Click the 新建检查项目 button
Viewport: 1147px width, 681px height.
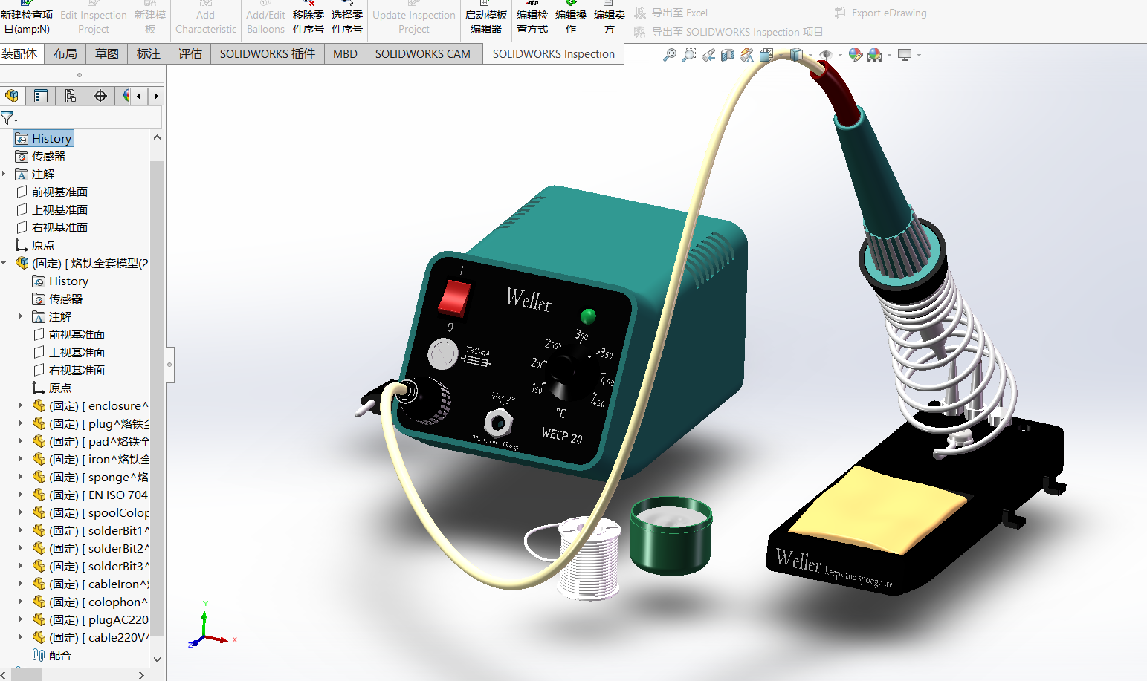[x=28, y=18]
